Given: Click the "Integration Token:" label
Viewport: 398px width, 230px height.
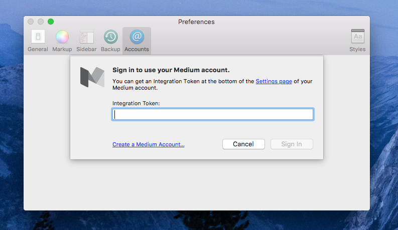Looking at the screenshot, I should (136, 103).
